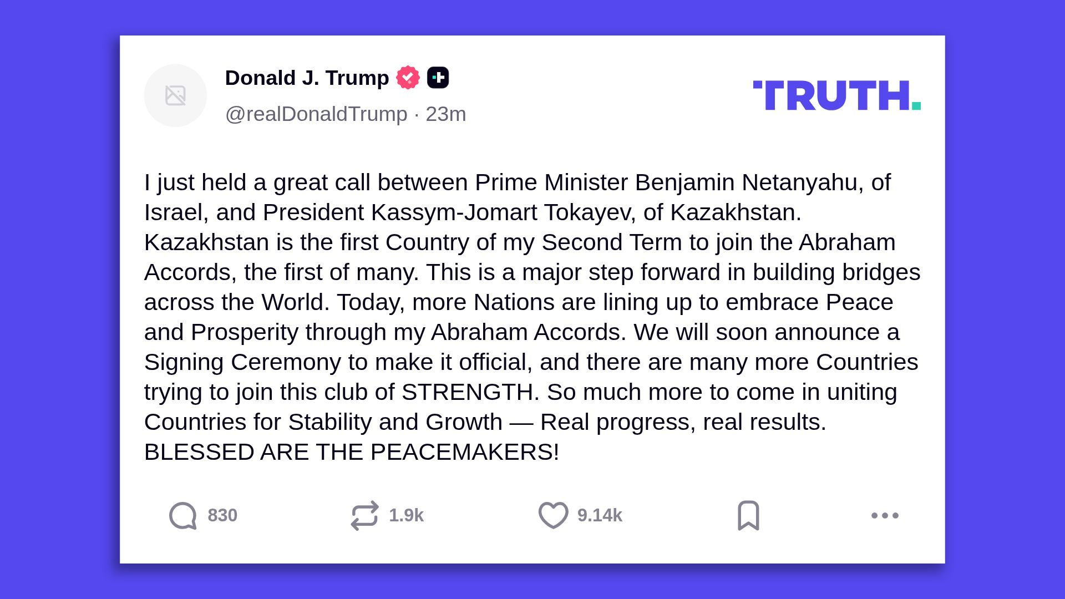
Task: Click the @realDonaldTrump handle
Action: coord(316,114)
